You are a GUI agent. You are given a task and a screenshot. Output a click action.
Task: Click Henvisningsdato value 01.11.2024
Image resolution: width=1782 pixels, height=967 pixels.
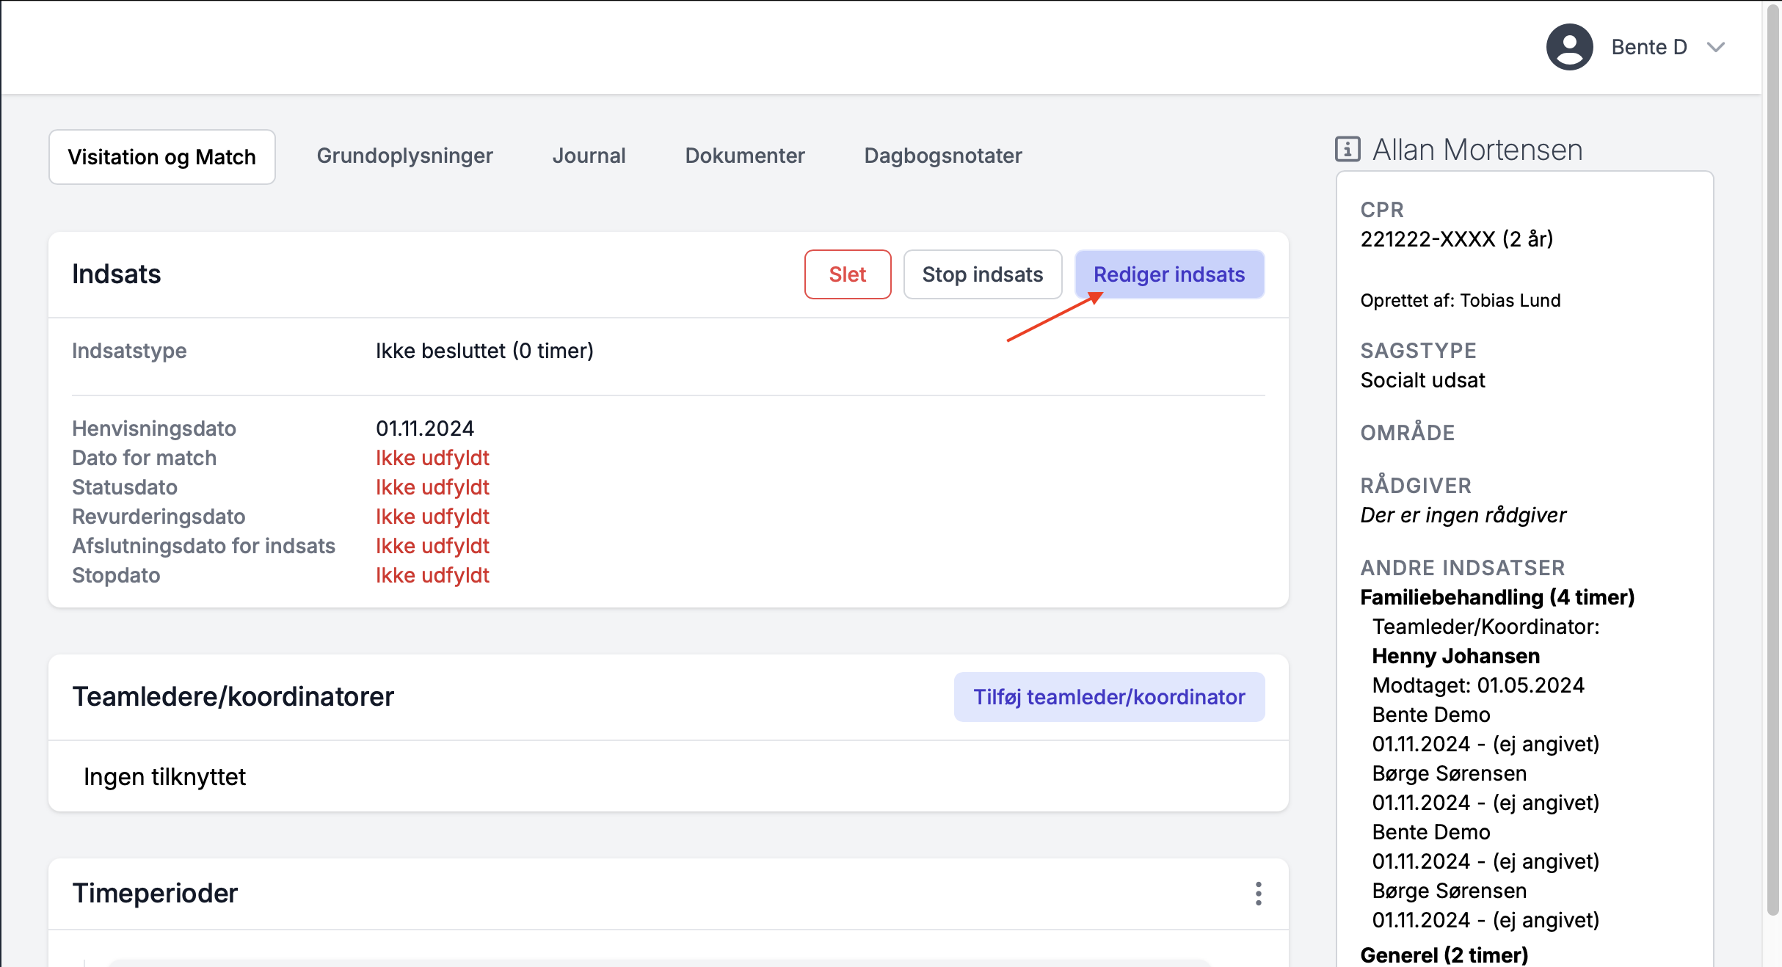coord(425,428)
